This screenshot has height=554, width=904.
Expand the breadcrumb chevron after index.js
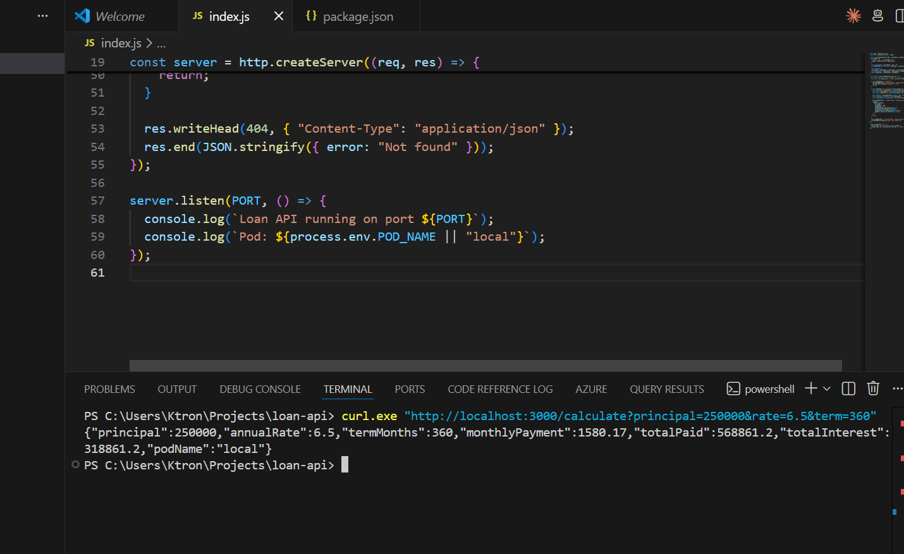tap(150, 43)
